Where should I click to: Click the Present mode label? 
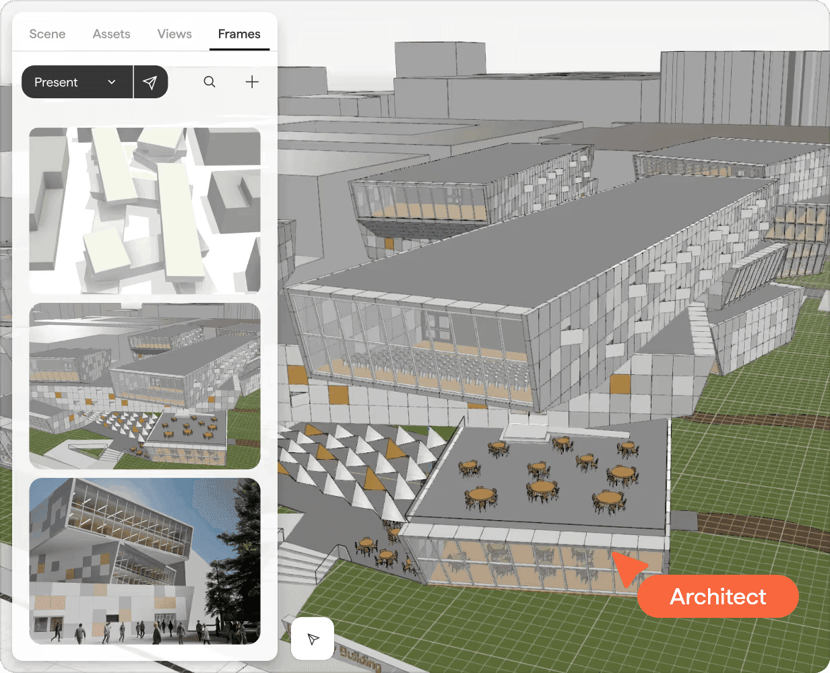(x=57, y=82)
